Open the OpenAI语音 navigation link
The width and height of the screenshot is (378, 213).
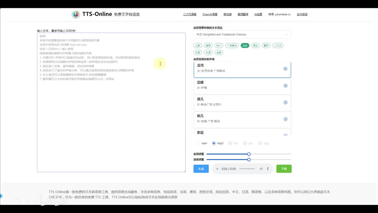click(210, 14)
